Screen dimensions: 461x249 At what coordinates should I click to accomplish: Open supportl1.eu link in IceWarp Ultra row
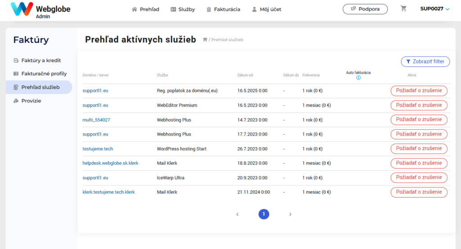click(95, 178)
